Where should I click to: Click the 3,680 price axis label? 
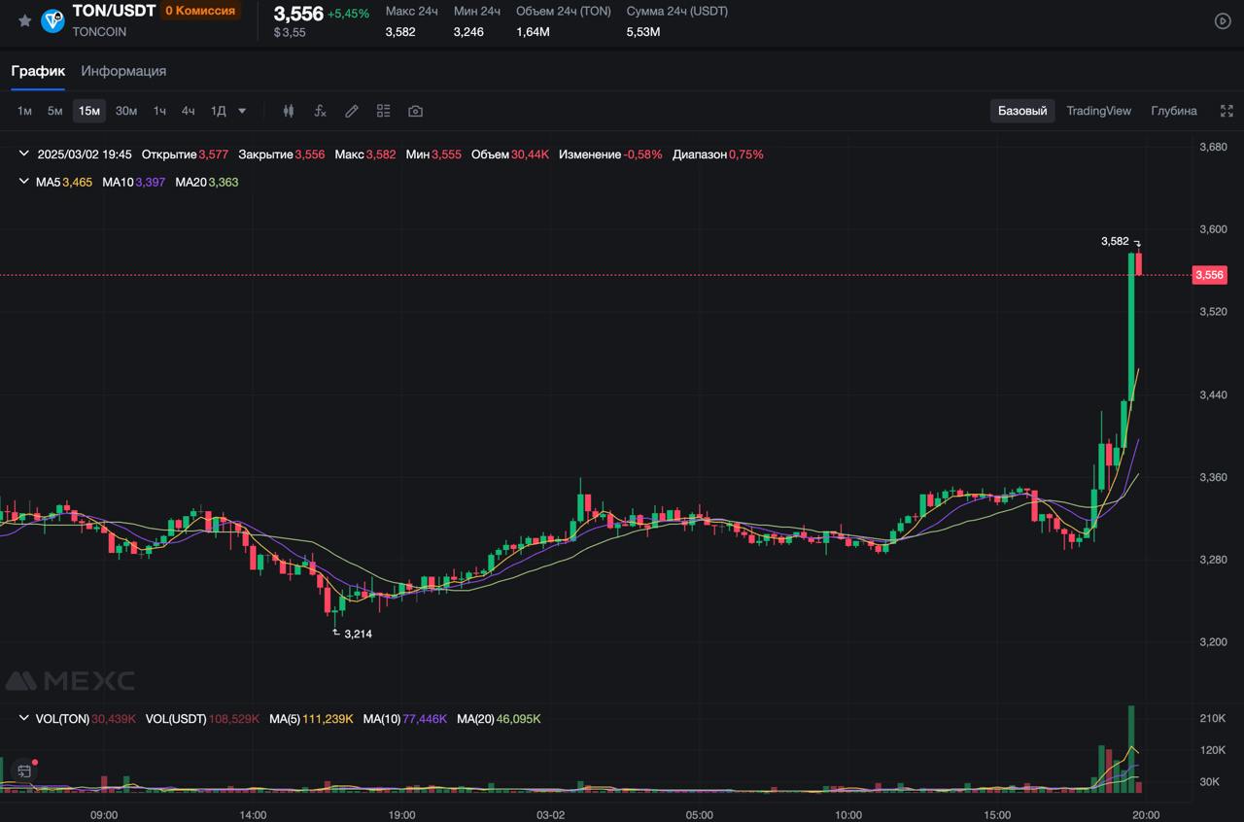[x=1213, y=148]
